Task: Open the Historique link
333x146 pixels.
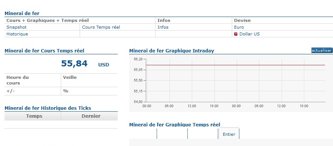Action: pyautogui.click(x=17, y=34)
